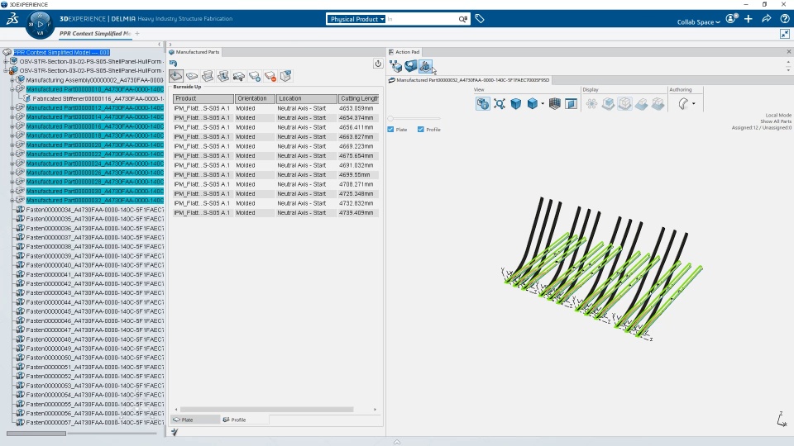
Task: Click the slider handle above Plate checkbox
Action: point(390,119)
